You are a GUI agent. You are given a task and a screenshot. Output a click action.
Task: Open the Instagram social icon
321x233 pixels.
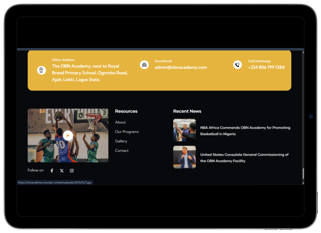pyautogui.click(x=72, y=171)
